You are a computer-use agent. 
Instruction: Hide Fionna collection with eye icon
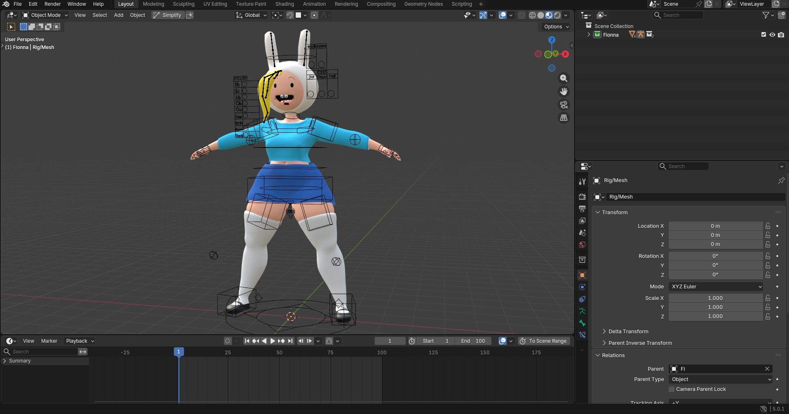click(773, 35)
